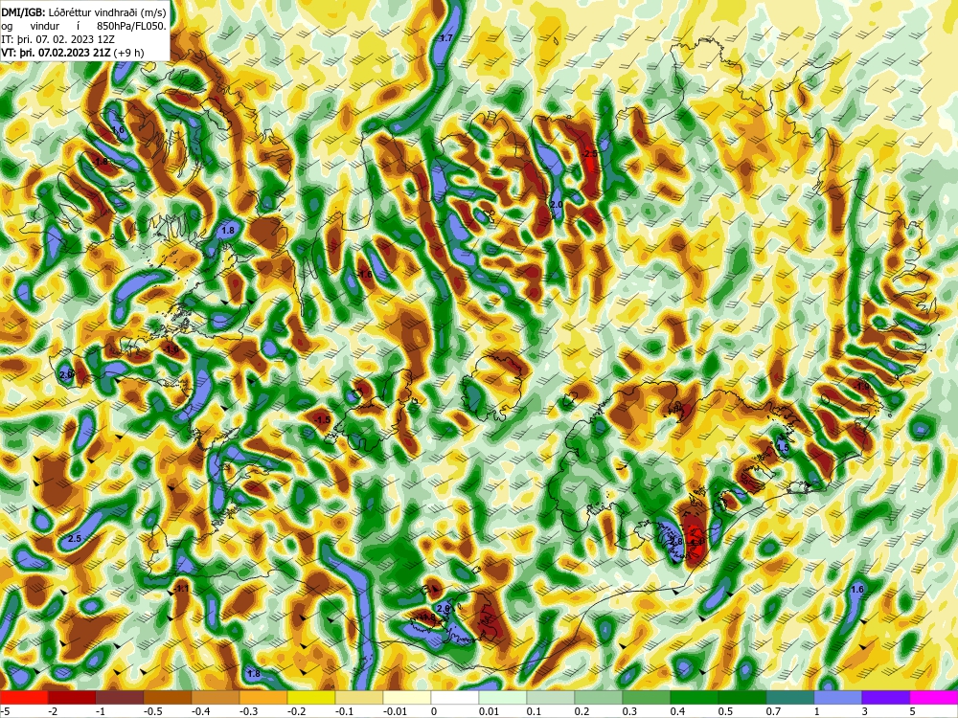The image size is (958, 718).
Task: Click the map value label '-1.9'
Action: (862, 387)
